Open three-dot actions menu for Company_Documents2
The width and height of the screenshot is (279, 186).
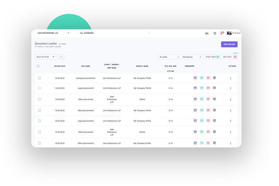tap(231, 78)
